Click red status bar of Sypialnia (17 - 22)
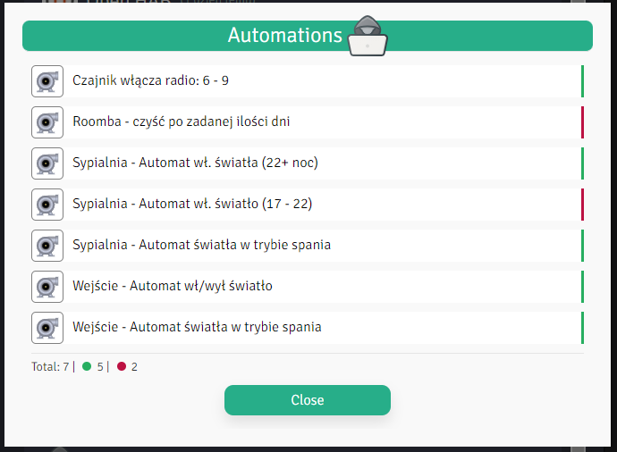This screenshot has height=452, width=617. (582, 205)
